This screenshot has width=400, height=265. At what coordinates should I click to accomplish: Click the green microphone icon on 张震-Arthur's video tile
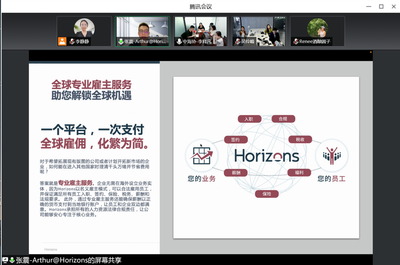point(121,41)
